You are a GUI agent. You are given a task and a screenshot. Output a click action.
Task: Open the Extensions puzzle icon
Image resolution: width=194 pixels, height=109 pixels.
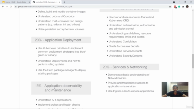(x=183, y=7)
